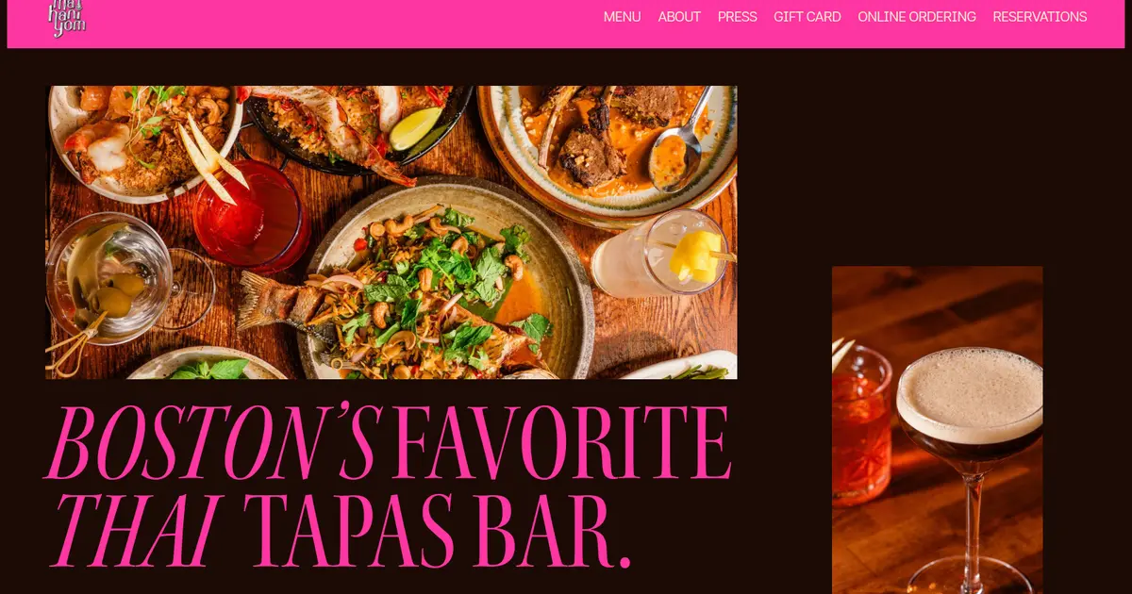Click the RESERVATIONS nav link
This screenshot has height=594, width=1132.
click(1040, 17)
